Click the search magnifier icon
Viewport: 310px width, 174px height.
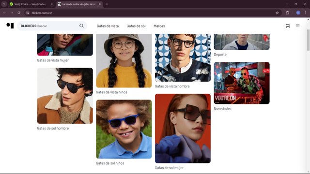[81, 26]
